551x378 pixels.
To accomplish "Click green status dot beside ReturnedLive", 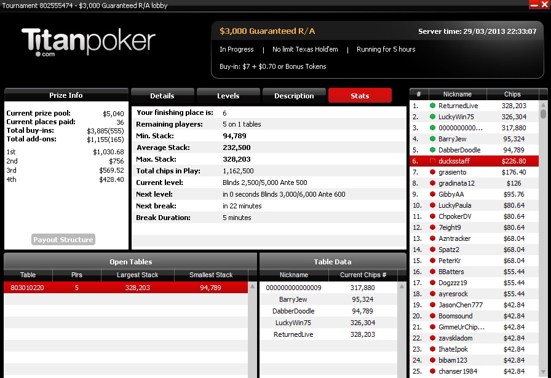I will (x=432, y=105).
